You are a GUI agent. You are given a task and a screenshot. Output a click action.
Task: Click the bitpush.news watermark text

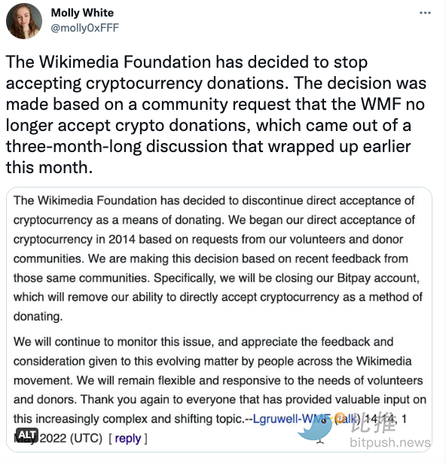tap(389, 443)
